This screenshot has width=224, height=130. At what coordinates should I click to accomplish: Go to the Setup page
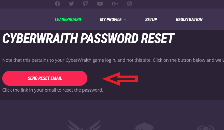tap(151, 19)
